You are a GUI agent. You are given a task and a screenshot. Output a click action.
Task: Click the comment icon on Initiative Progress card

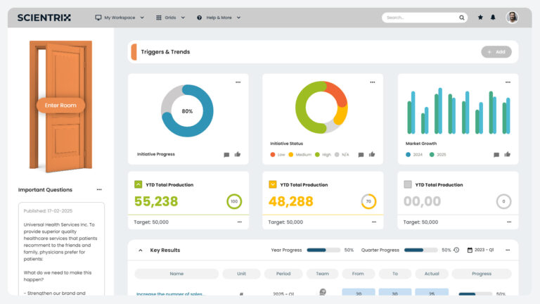click(x=226, y=154)
